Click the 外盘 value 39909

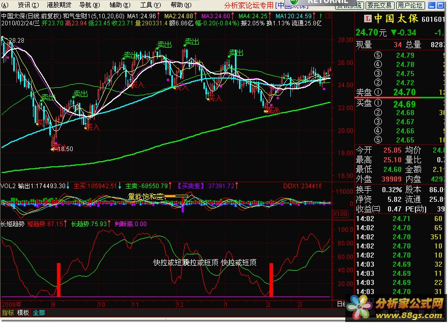pos(392,179)
